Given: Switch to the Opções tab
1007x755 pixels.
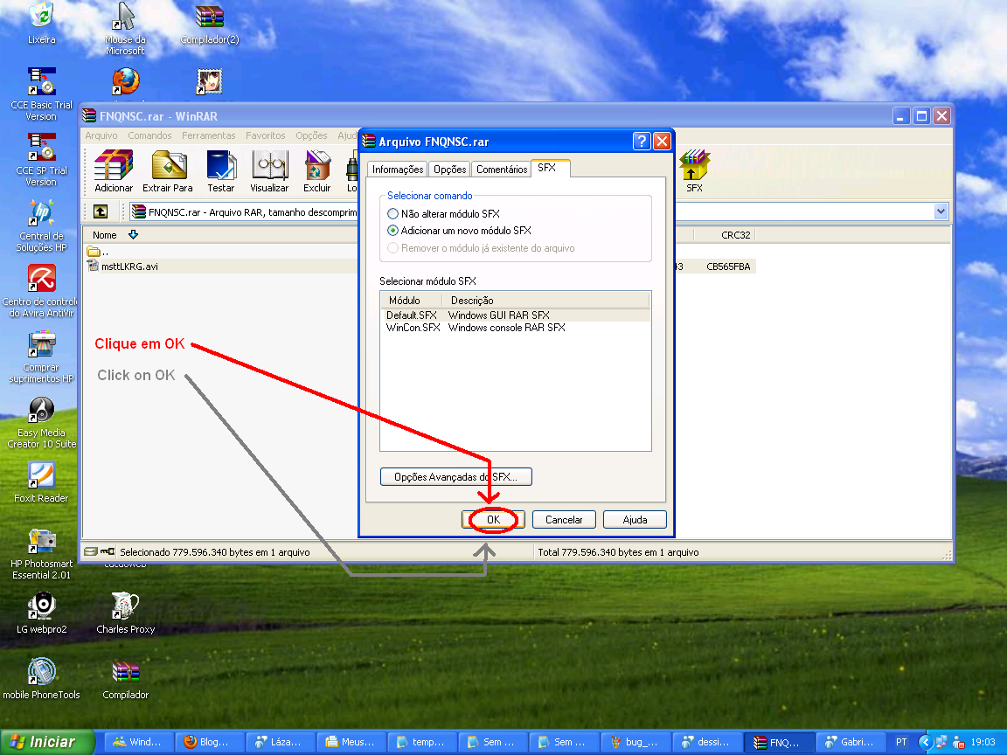Looking at the screenshot, I should tap(449, 170).
